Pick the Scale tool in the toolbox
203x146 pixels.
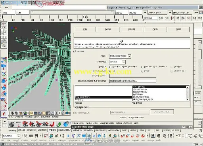4,80
